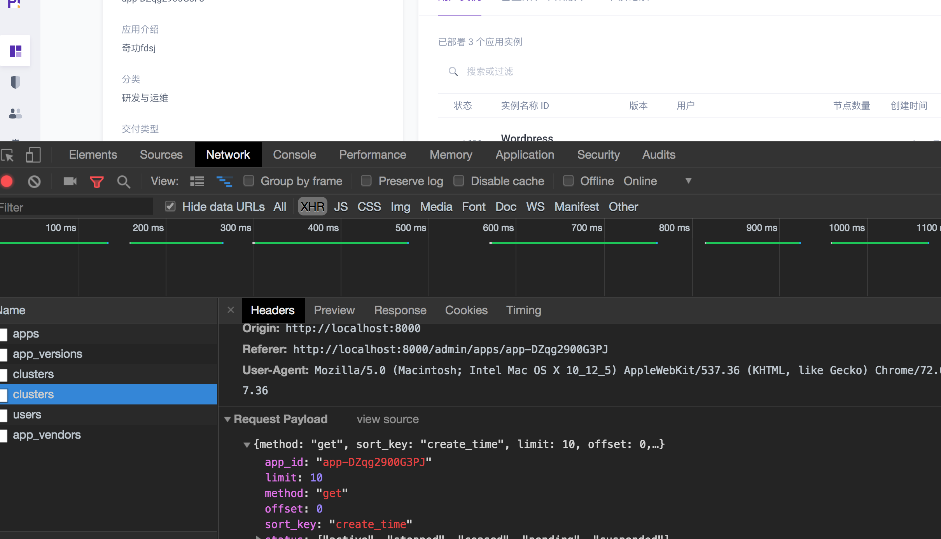Activate the inspect element cursor tool
Viewport: 941px width, 539px height.
(7, 154)
